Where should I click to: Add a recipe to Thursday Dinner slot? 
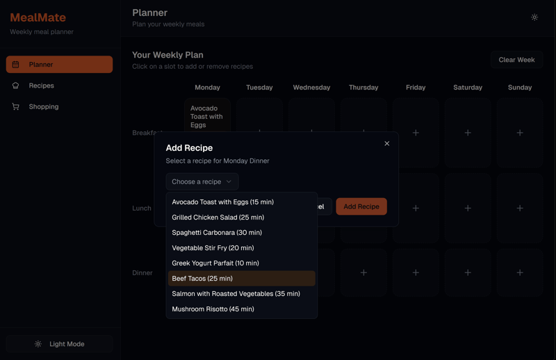(x=363, y=272)
